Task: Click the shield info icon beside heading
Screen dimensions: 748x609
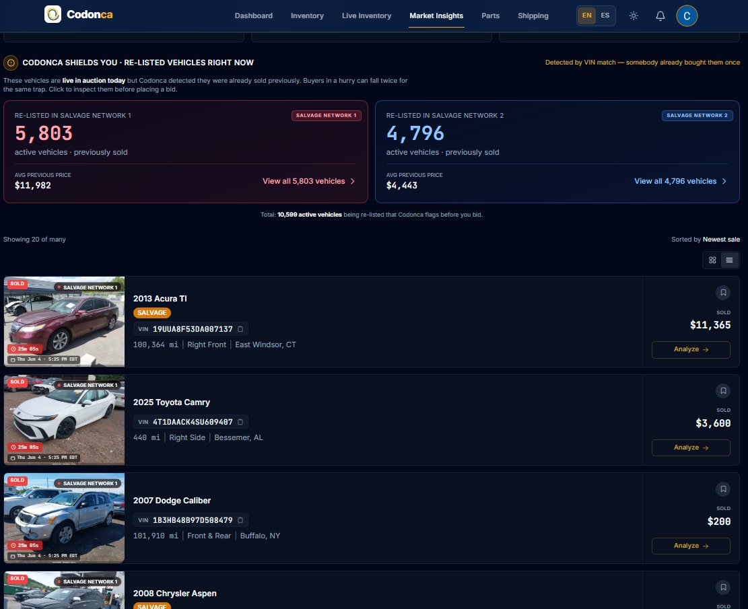Action: [11, 63]
